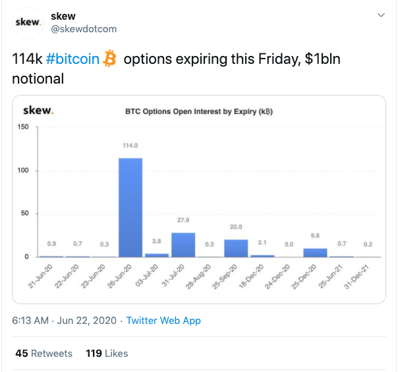Open the BTC Options Open Interest chart image
Screen dimensions: 398x372
199,199
